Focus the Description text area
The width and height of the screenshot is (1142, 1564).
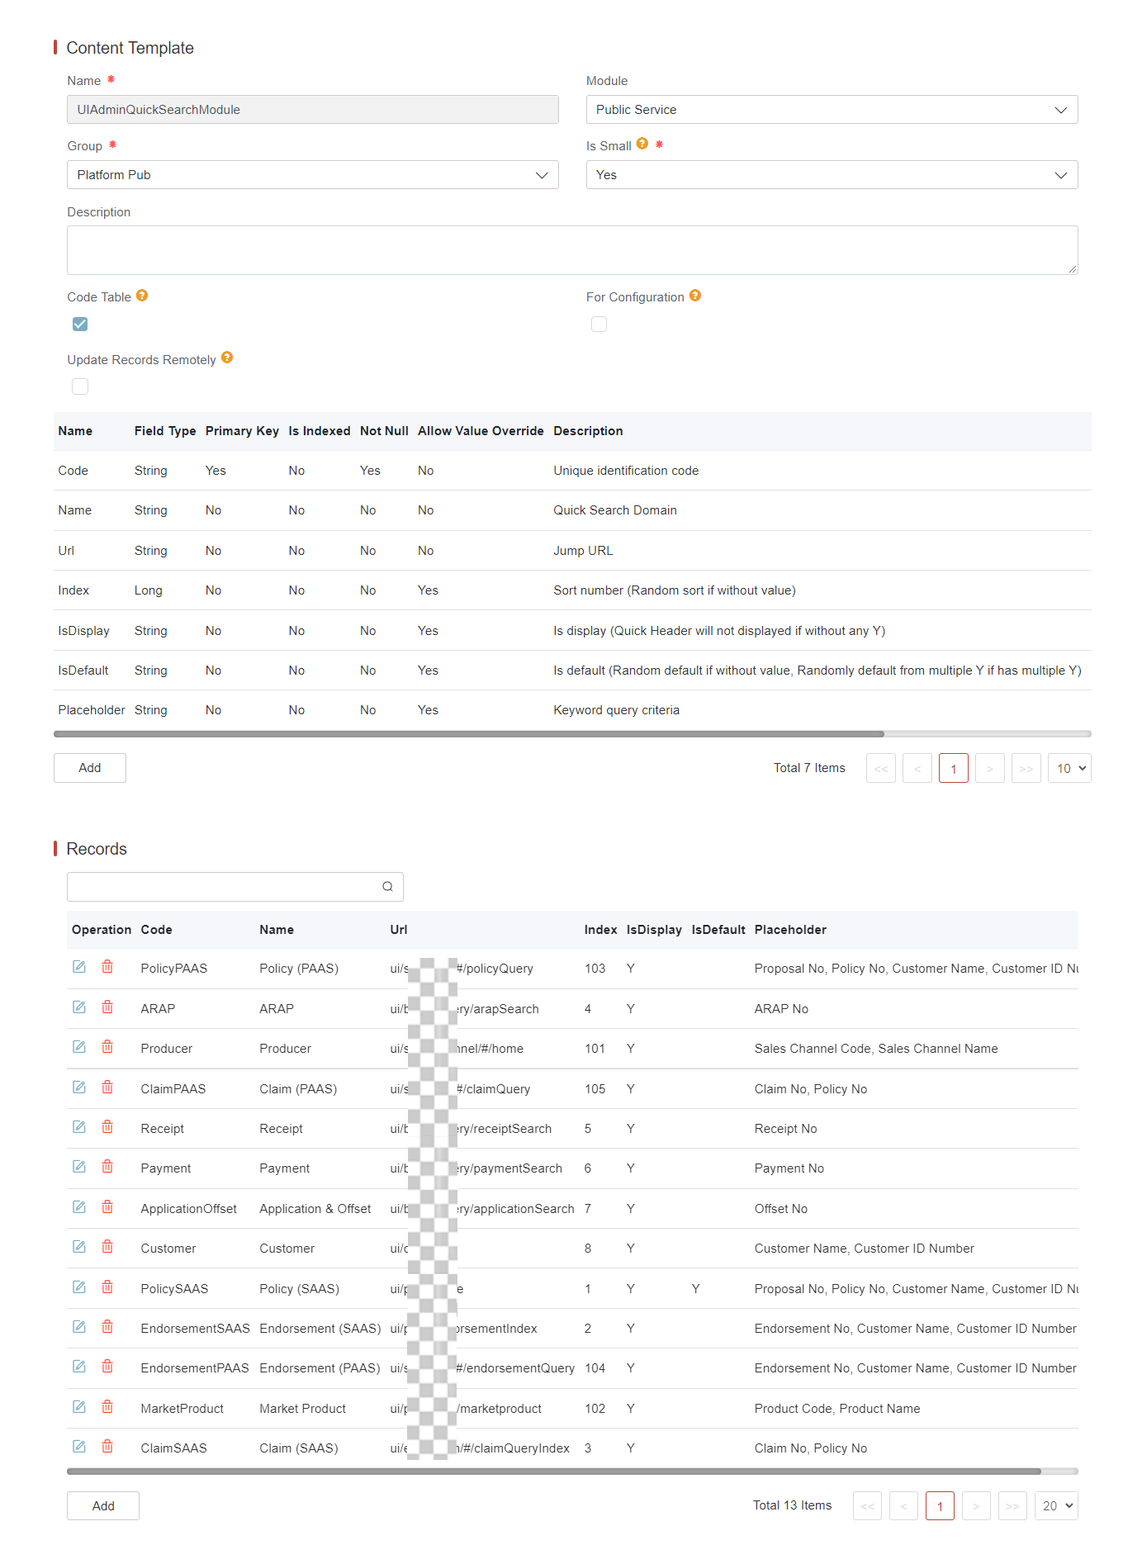coord(572,250)
